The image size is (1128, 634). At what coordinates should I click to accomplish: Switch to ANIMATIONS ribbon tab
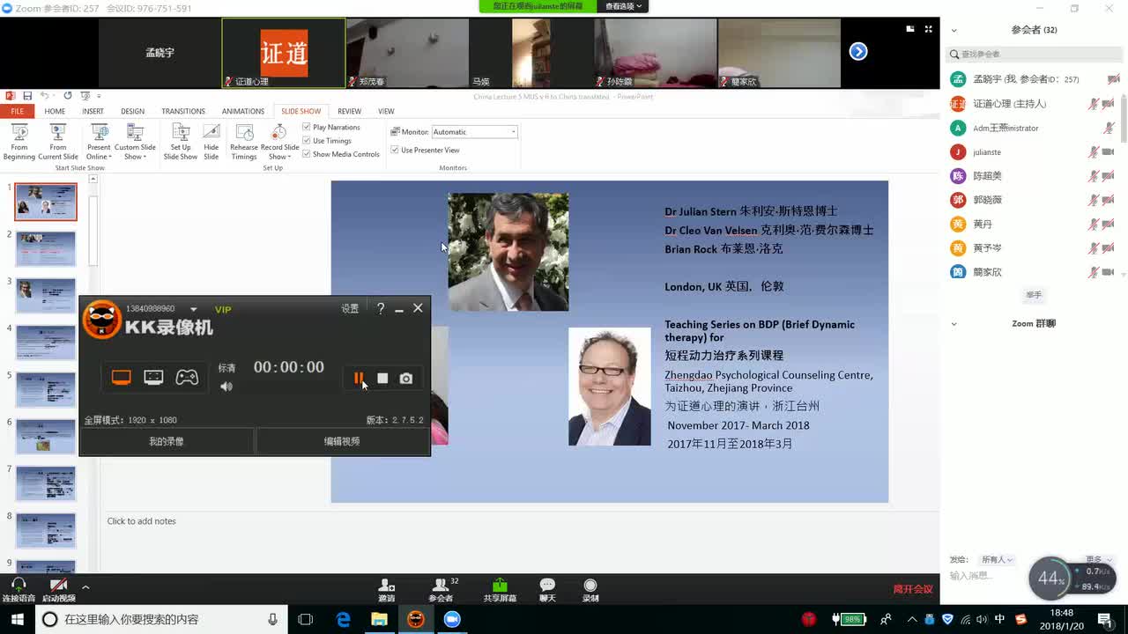(x=243, y=111)
